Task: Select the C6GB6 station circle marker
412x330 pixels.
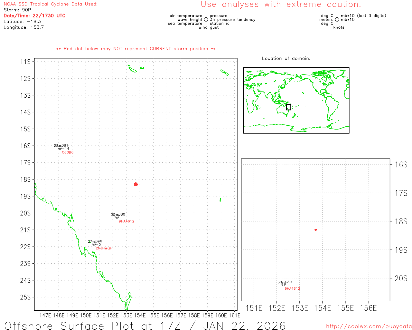Action: (60, 147)
